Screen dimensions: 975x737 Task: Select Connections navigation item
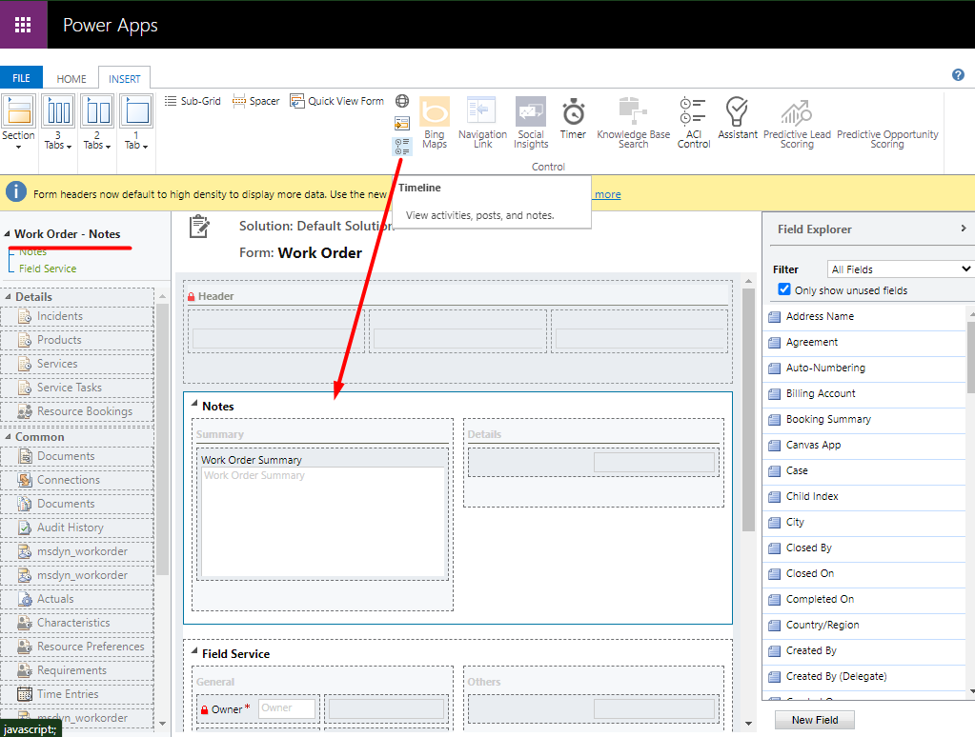77,480
